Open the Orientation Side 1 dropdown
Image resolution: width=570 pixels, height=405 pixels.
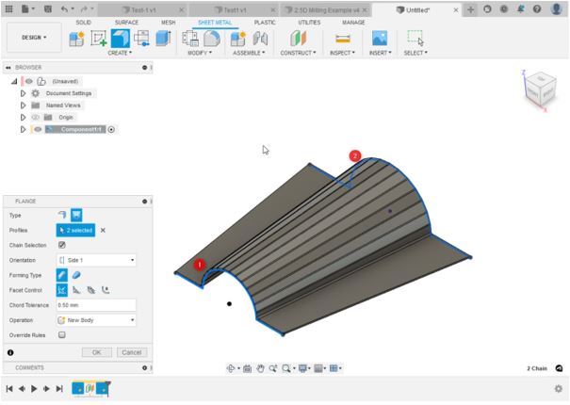coord(96,260)
